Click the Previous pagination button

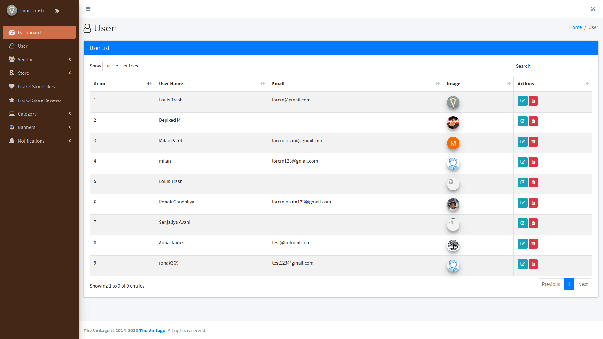click(550, 284)
